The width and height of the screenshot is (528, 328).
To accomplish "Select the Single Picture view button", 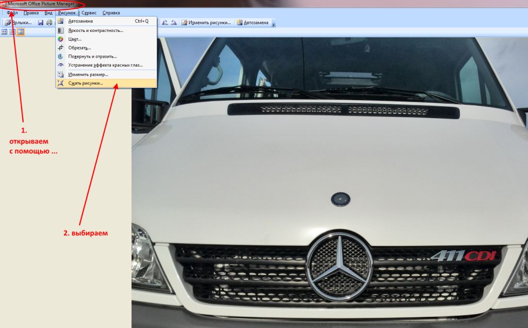I will (21, 32).
